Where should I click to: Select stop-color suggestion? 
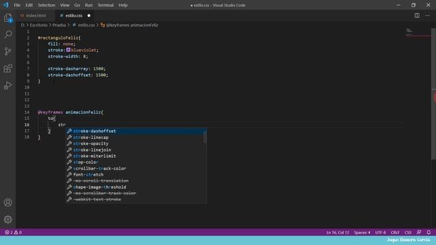click(x=135, y=162)
